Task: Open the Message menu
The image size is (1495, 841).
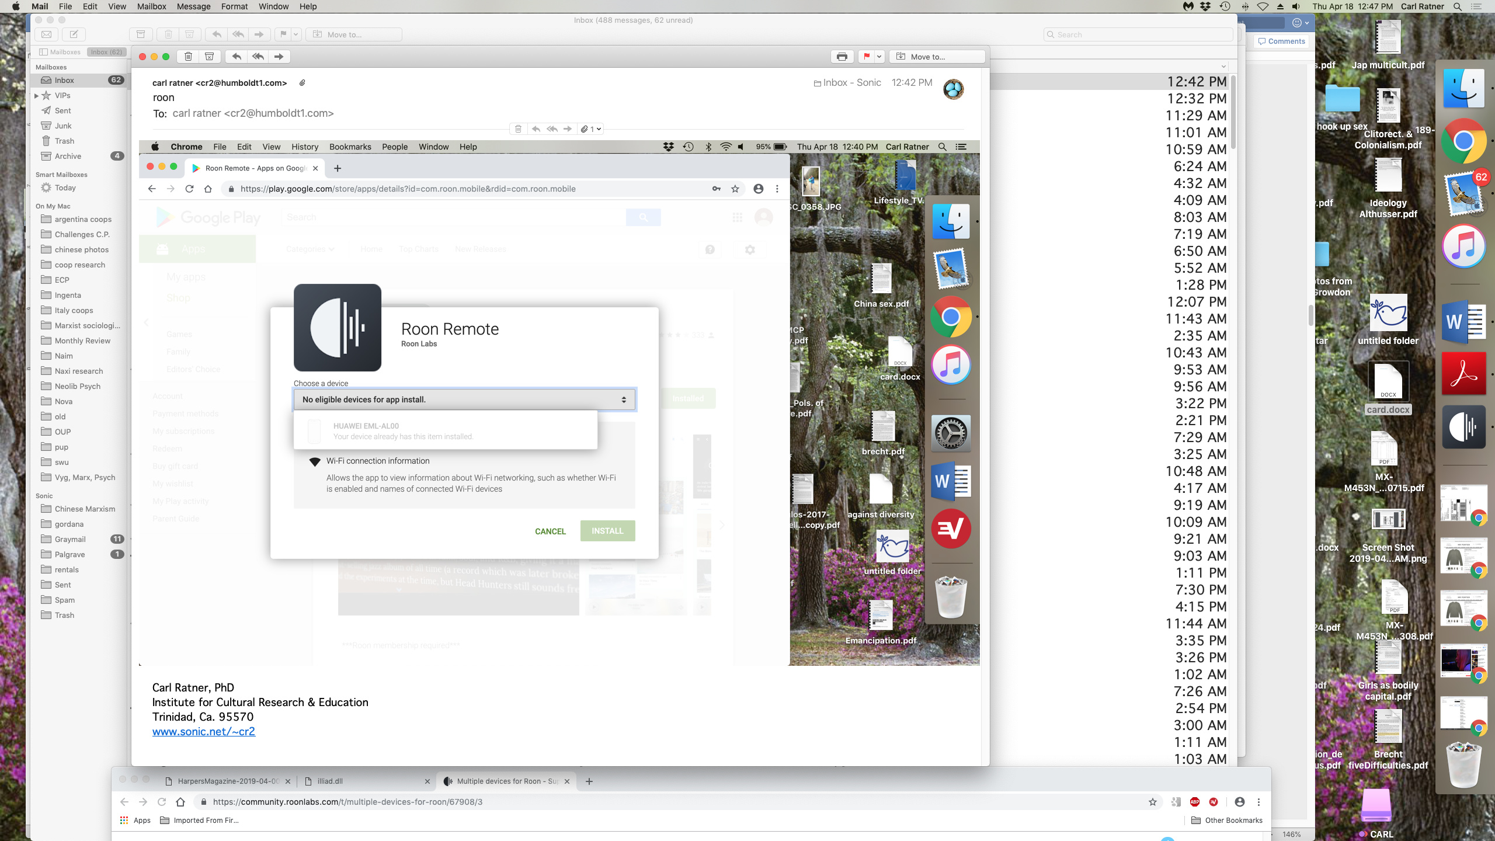Action: [x=193, y=6]
